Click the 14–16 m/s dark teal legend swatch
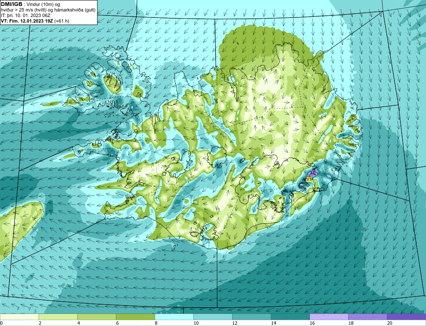Screen dimensions: 426x326 (291, 317)
